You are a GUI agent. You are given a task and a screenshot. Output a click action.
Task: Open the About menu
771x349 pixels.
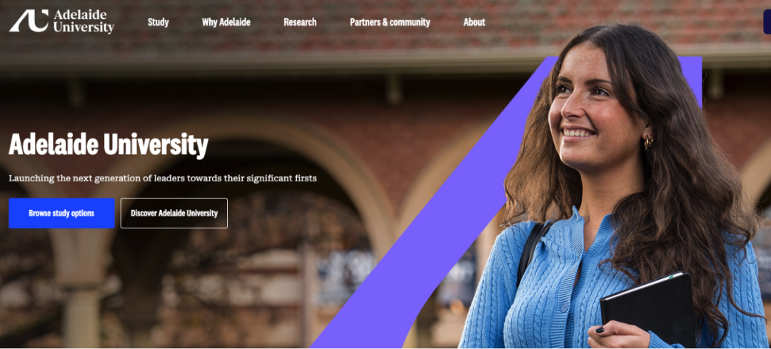pos(474,22)
